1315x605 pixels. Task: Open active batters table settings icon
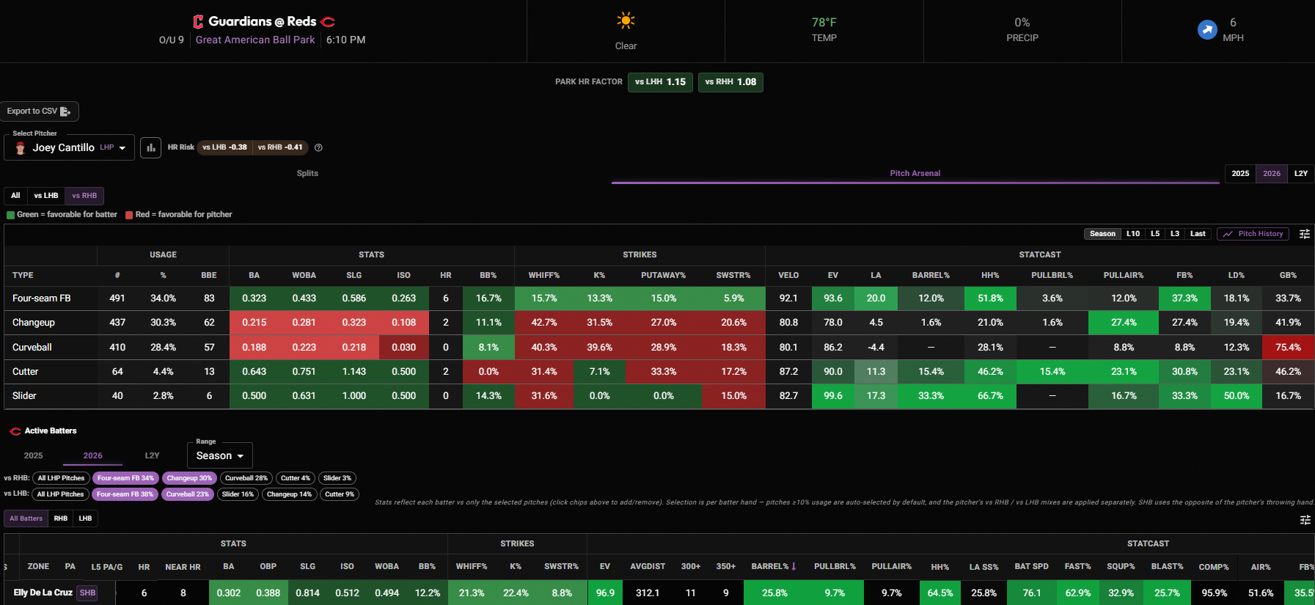click(x=1305, y=520)
